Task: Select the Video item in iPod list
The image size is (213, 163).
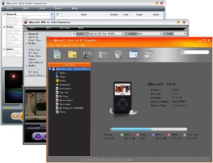Action: click(x=61, y=77)
